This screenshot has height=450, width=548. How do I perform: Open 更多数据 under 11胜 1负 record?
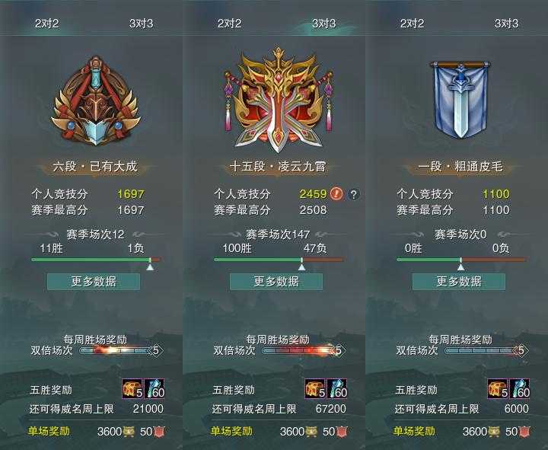click(94, 282)
